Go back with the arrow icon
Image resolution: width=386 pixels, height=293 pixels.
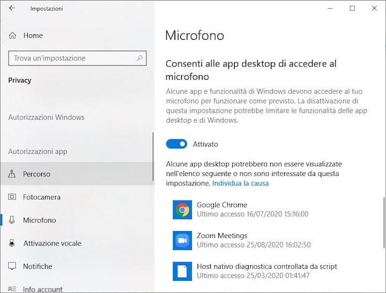[x=12, y=8]
